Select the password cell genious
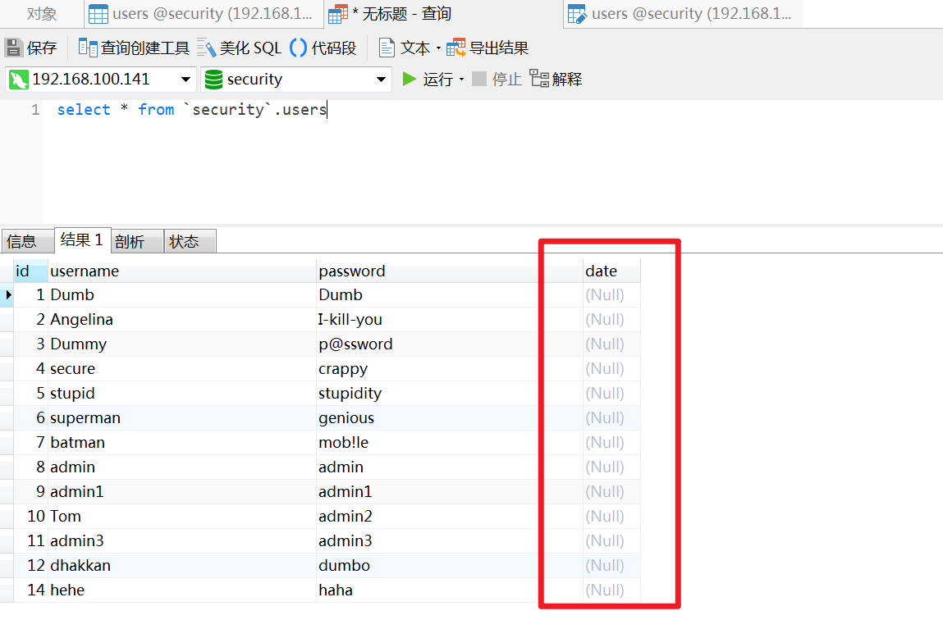This screenshot has height=629, width=943. pos(449,418)
